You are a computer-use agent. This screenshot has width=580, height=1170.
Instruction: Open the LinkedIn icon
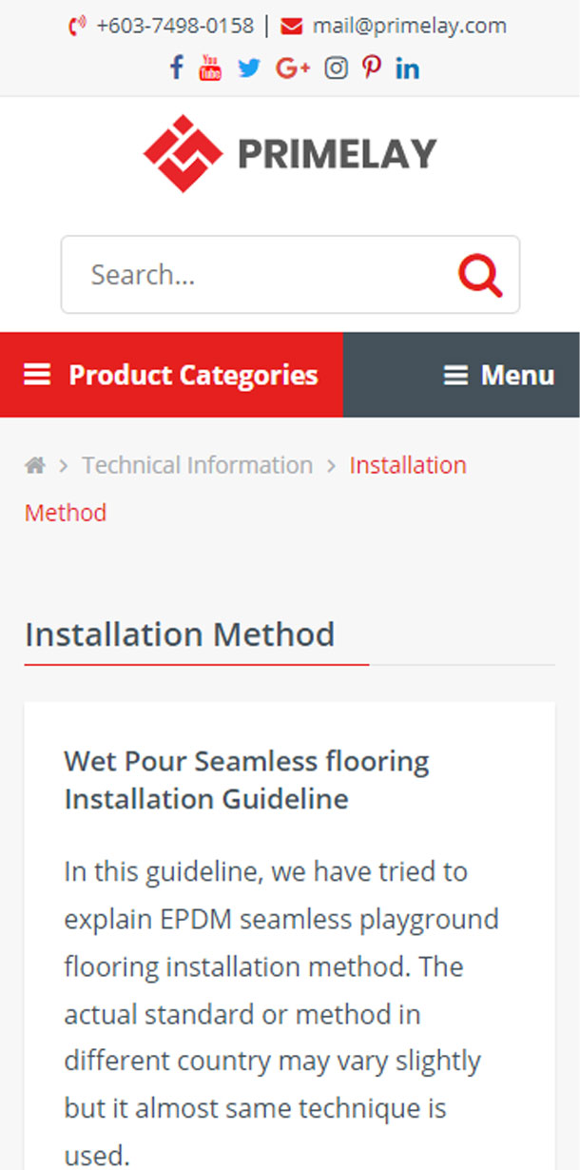(407, 68)
